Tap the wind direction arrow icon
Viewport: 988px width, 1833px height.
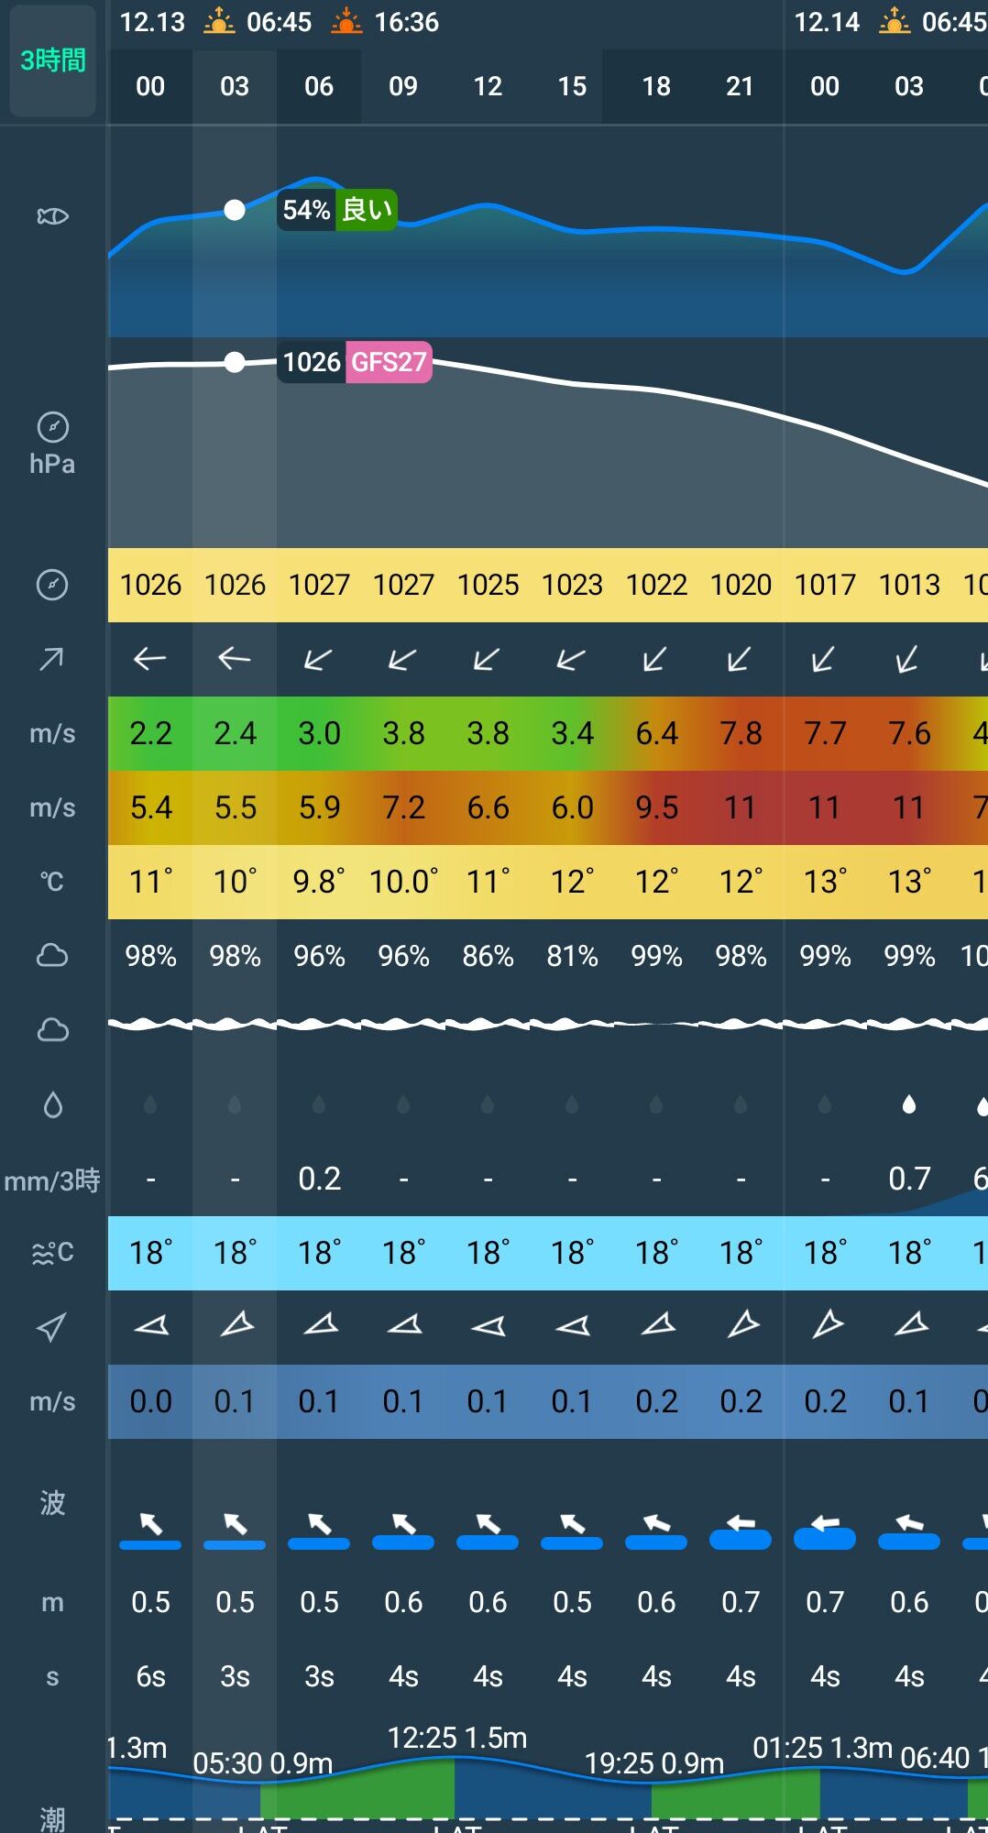[x=52, y=659]
